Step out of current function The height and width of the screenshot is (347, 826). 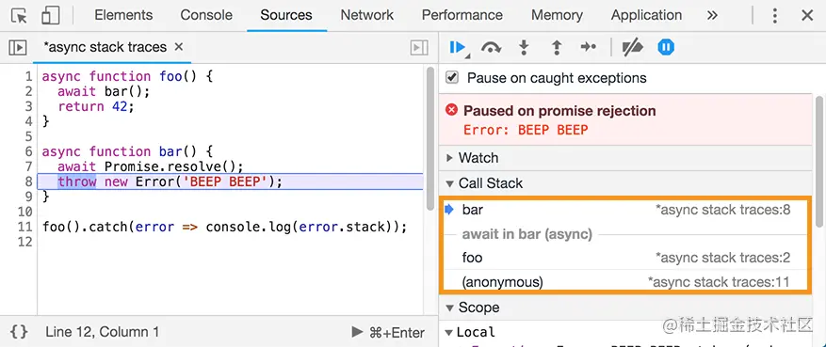tap(557, 47)
